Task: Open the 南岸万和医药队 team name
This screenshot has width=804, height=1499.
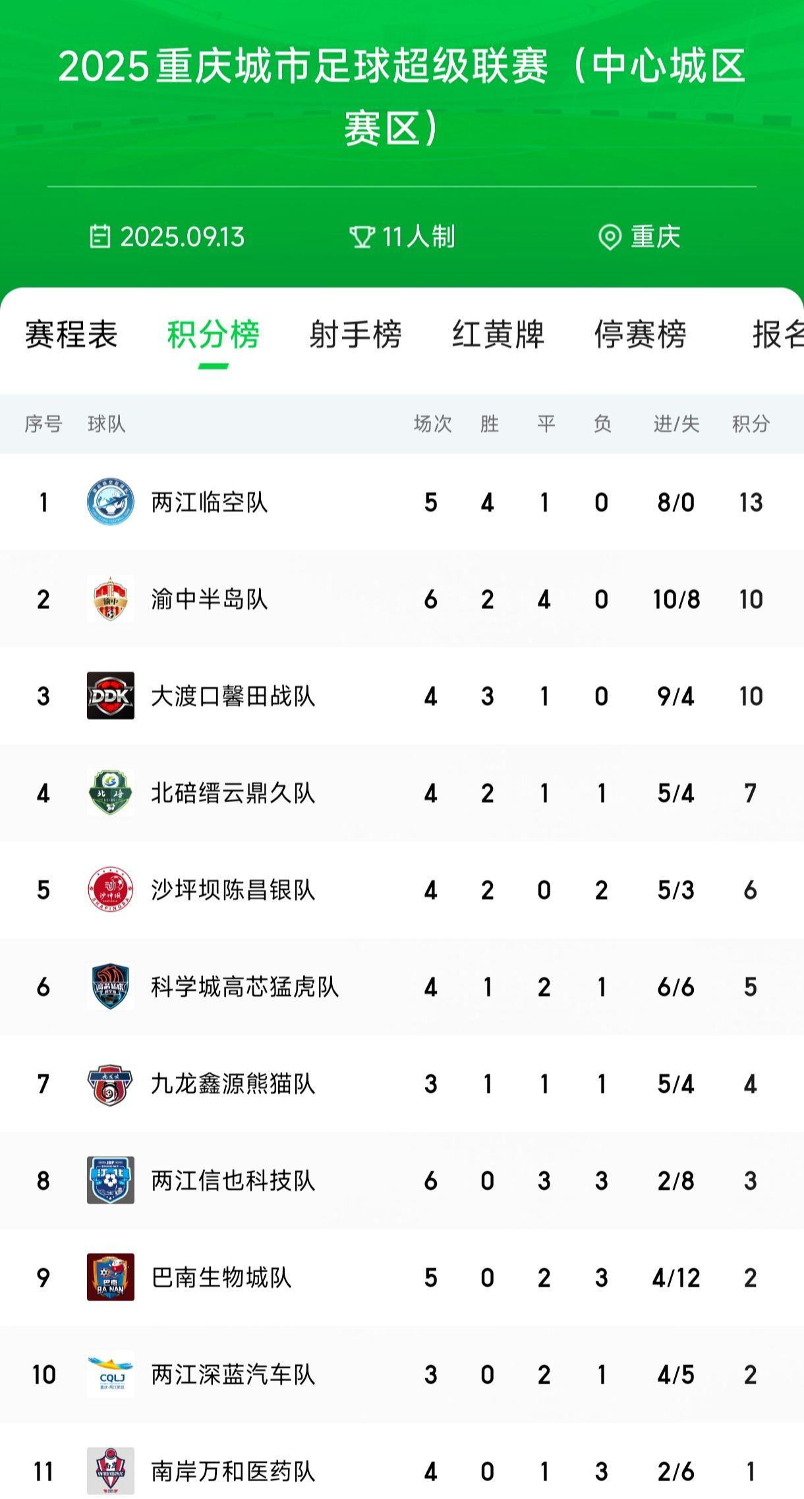Action: 233,1471
